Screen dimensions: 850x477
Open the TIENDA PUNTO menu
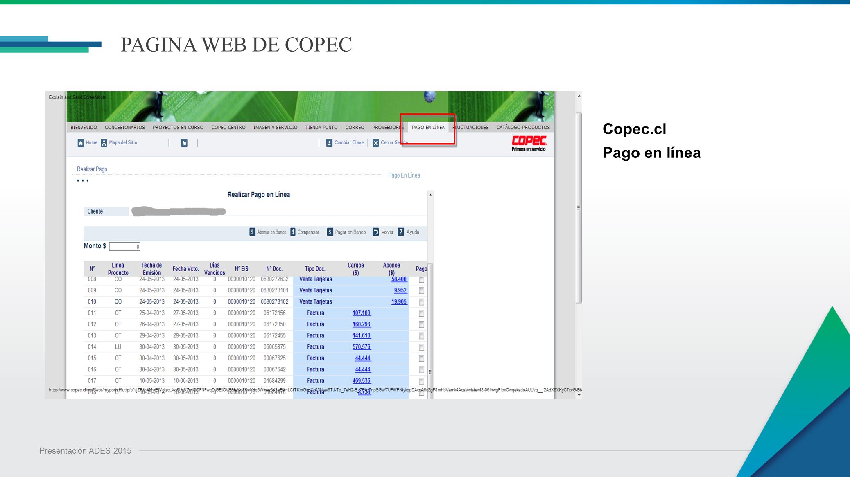pyautogui.click(x=321, y=128)
